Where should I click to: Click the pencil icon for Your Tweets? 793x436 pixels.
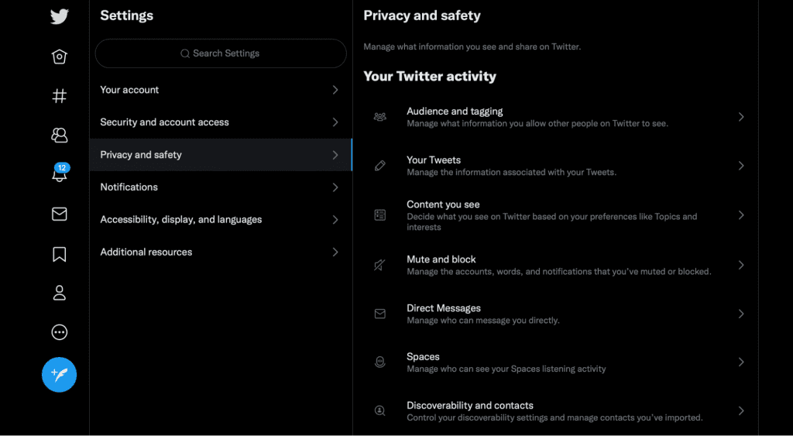(379, 166)
